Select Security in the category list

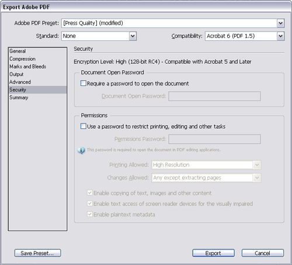tap(37, 90)
